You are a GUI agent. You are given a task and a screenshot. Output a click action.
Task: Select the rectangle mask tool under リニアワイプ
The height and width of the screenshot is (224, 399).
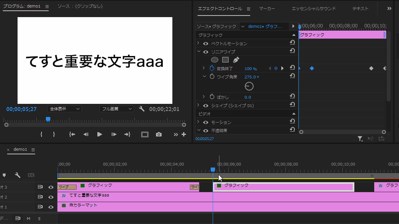(225, 60)
